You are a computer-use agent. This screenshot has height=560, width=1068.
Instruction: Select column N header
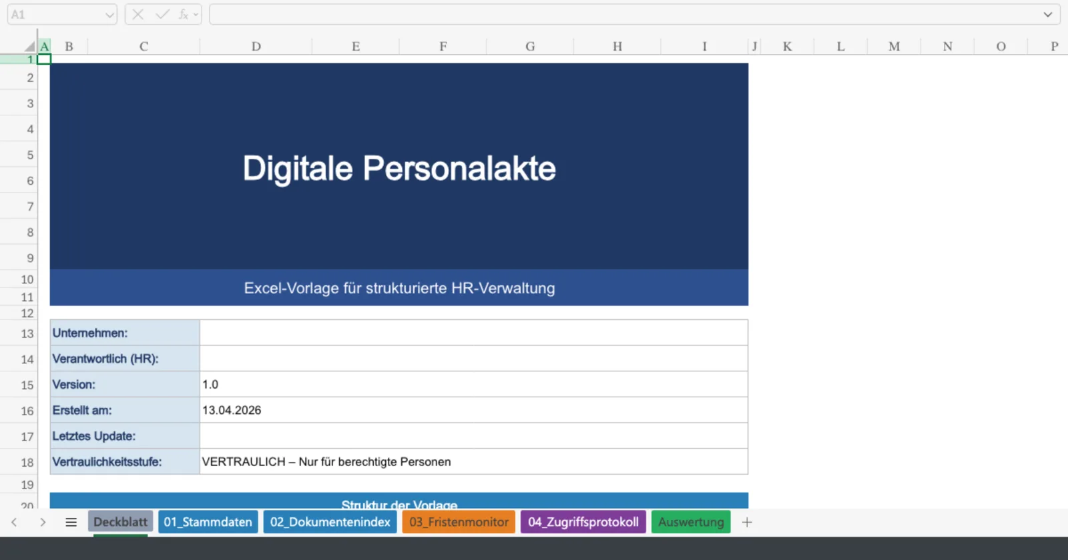947,46
